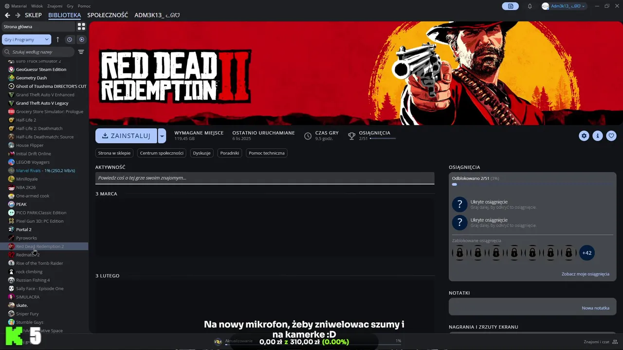This screenshot has width=623, height=350.
Task: Click the PEAK game icon
Action: pyautogui.click(x=11, y=204)
